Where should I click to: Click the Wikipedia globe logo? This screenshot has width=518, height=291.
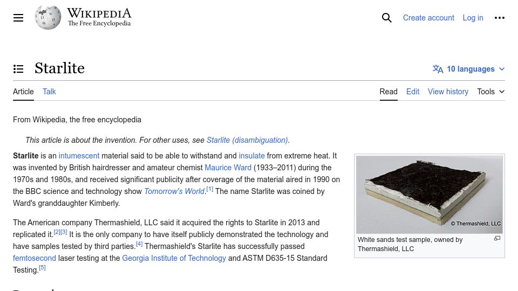click(48, 18)
